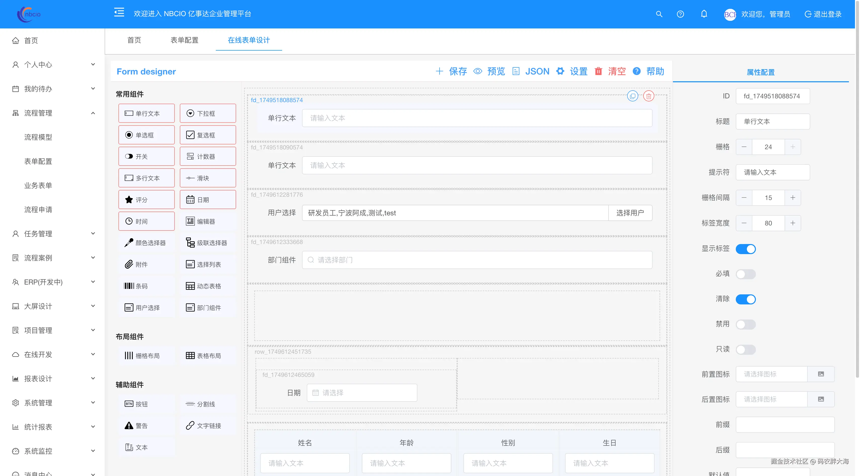860x476 pixels.
Task: Choose the 评分 star rating component
Action: tap(146, 200)
